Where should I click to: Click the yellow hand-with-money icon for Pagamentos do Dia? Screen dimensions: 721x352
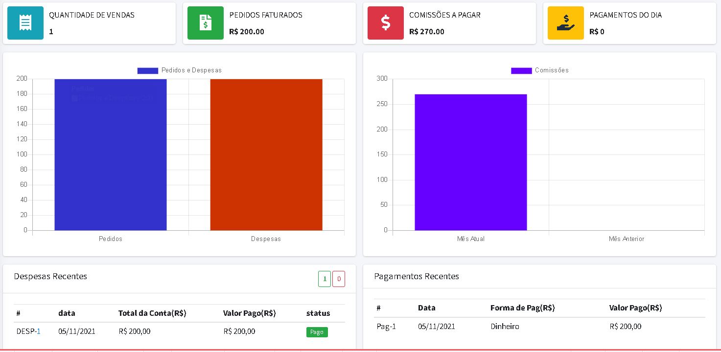(565, 23)
